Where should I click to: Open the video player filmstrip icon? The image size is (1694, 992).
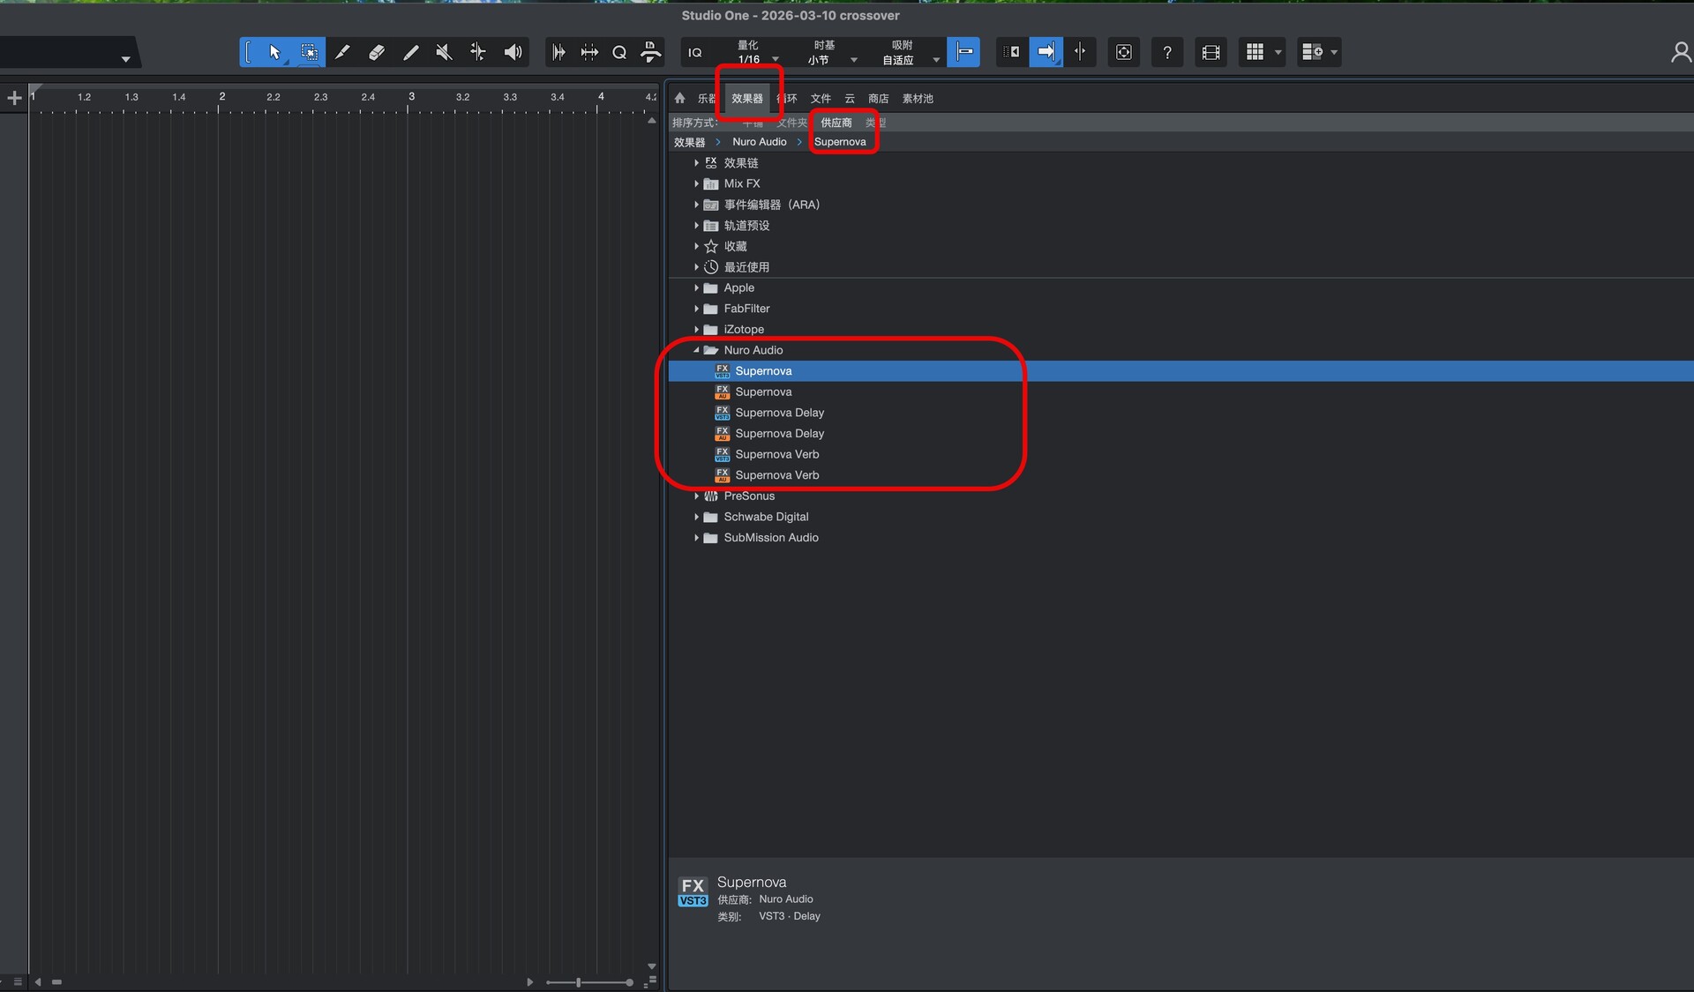(1211, 52)
